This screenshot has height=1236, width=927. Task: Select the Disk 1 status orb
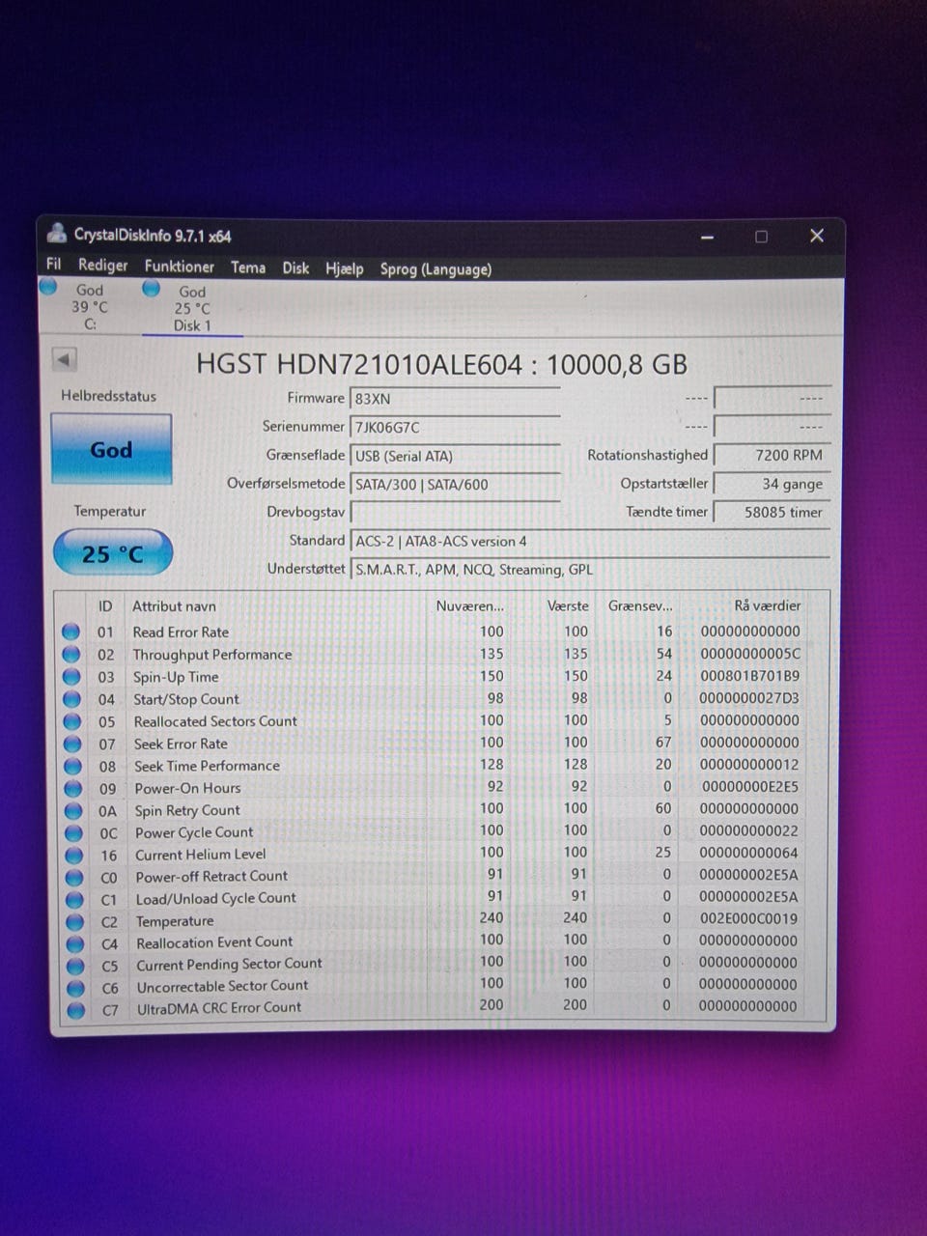click(x=151, y=289)
